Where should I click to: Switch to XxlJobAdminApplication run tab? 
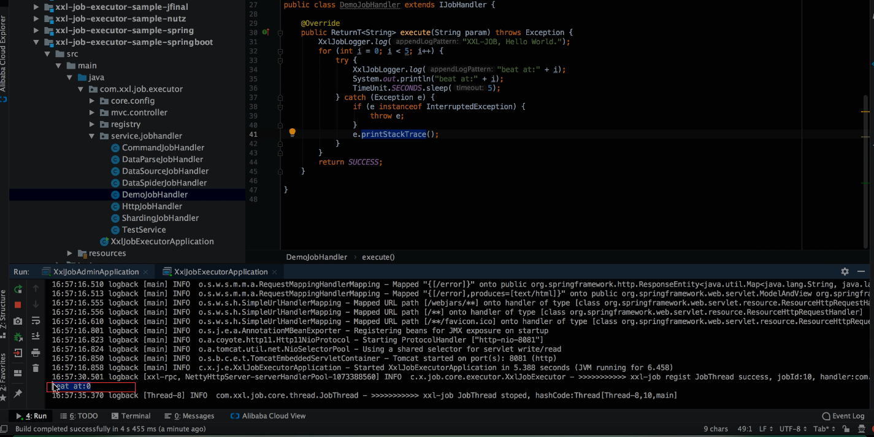tap(96, 272)
